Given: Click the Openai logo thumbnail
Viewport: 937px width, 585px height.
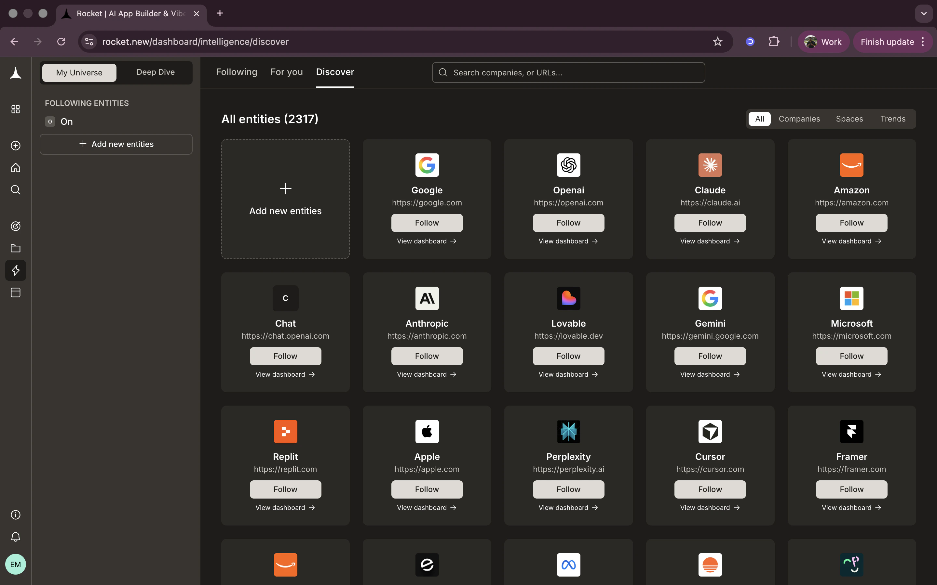Looking at the screenshot, I should click(x=568, y=165).
